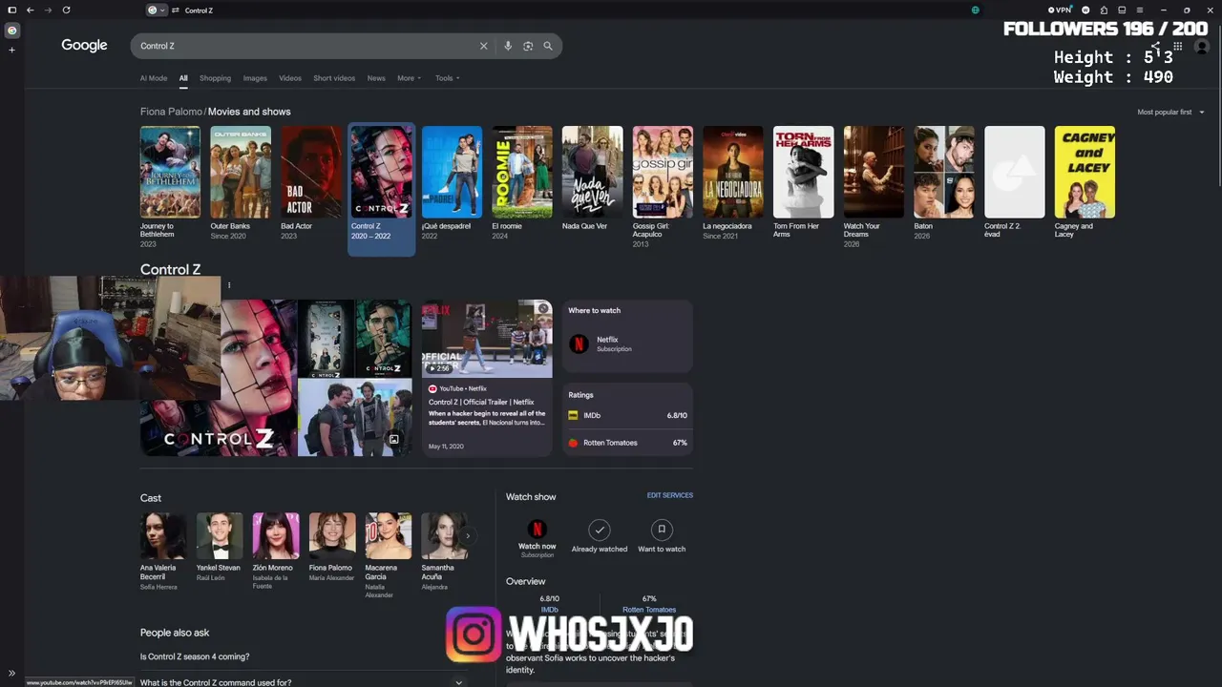Click the Netflix icon under Where to watch
1222x687 pixels.
[579, 343]
